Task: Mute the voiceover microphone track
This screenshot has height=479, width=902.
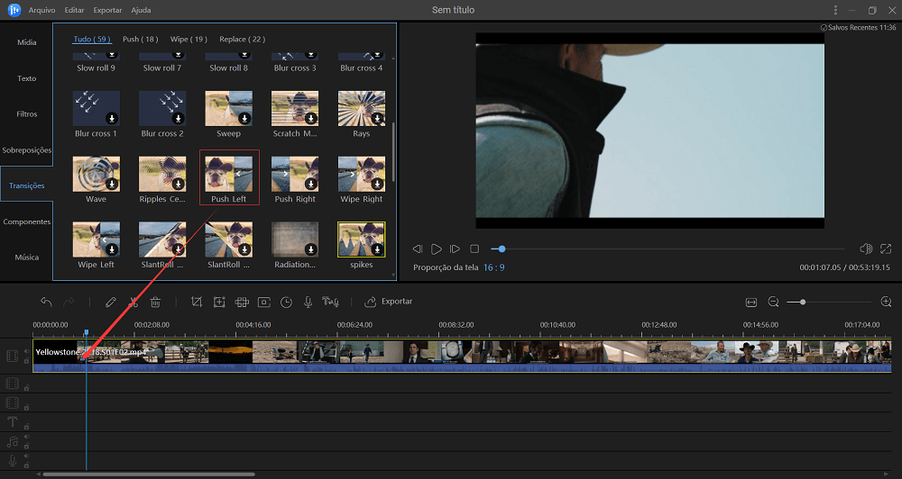Action: [x=26, y=456]
